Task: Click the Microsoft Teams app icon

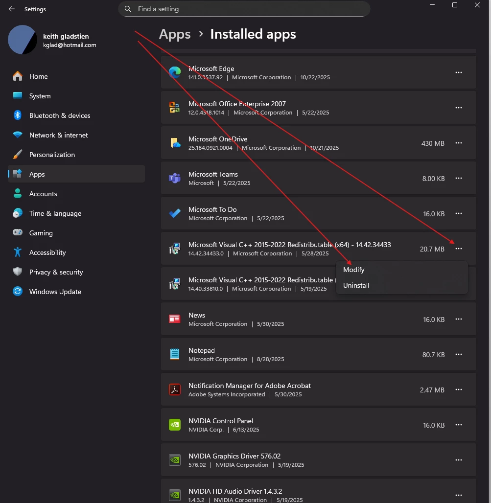Action: pyautogui.click(x=175, y=178)
